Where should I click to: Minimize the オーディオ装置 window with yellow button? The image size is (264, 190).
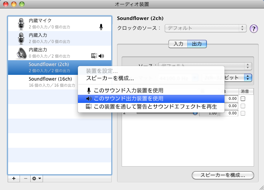[x=14, y=4]
